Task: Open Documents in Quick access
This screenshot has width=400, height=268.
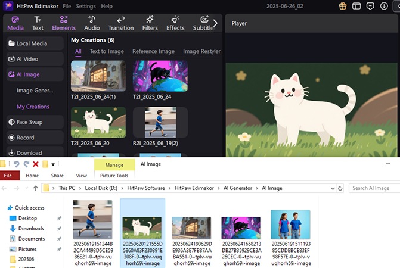Action: [x=32, y=239]
